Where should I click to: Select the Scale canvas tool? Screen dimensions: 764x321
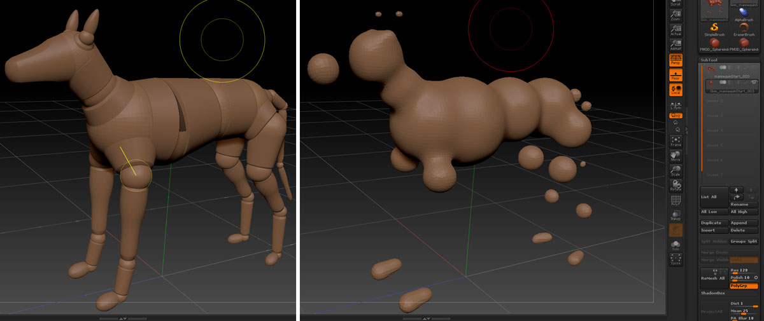pos(676,170)
